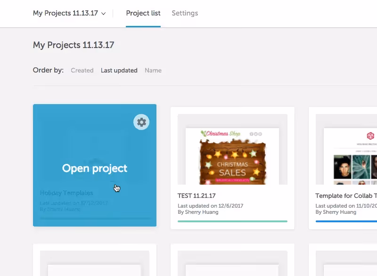Screen dimensions: 377x276
Task: Click 'Last updated on 12/6/2017' text
Action: [x=210, y=206]
